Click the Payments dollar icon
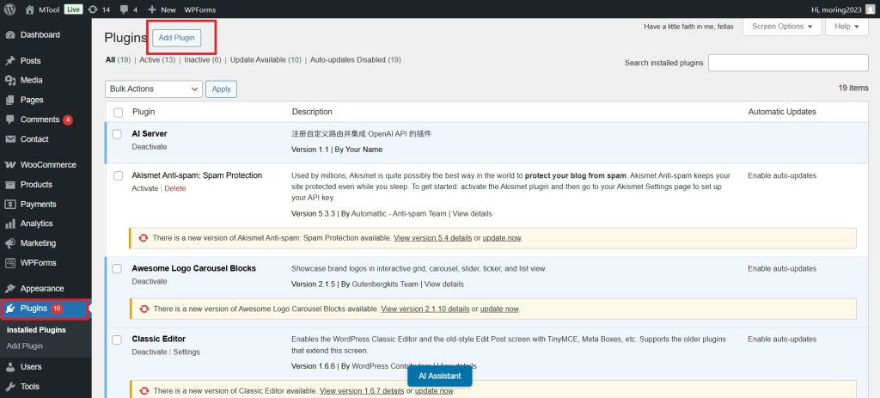The width and height of the screenshot is (880, 398). [x=10, y=205]
